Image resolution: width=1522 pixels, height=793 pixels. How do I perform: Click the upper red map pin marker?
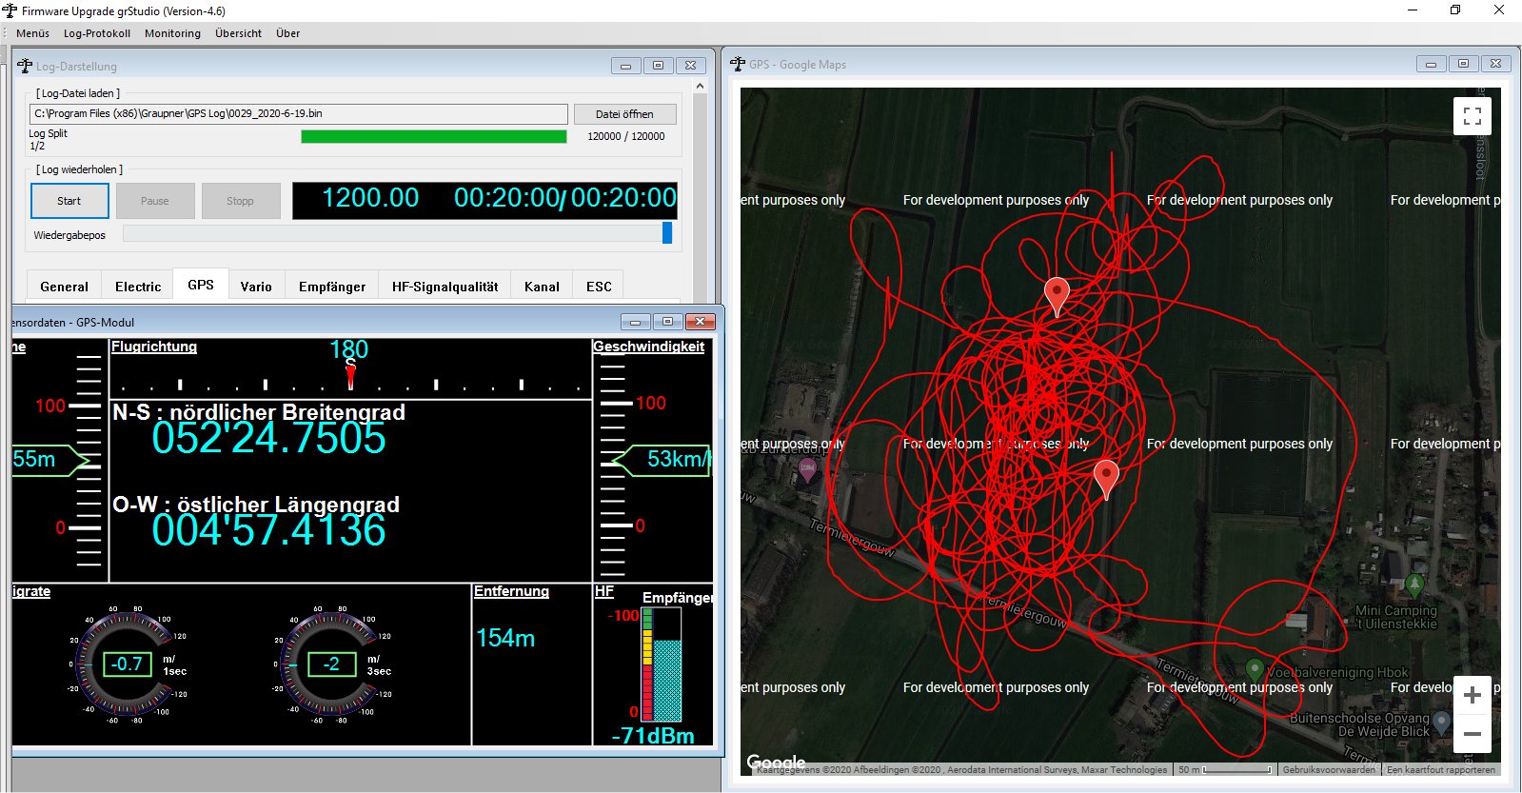click(1057, 296)
